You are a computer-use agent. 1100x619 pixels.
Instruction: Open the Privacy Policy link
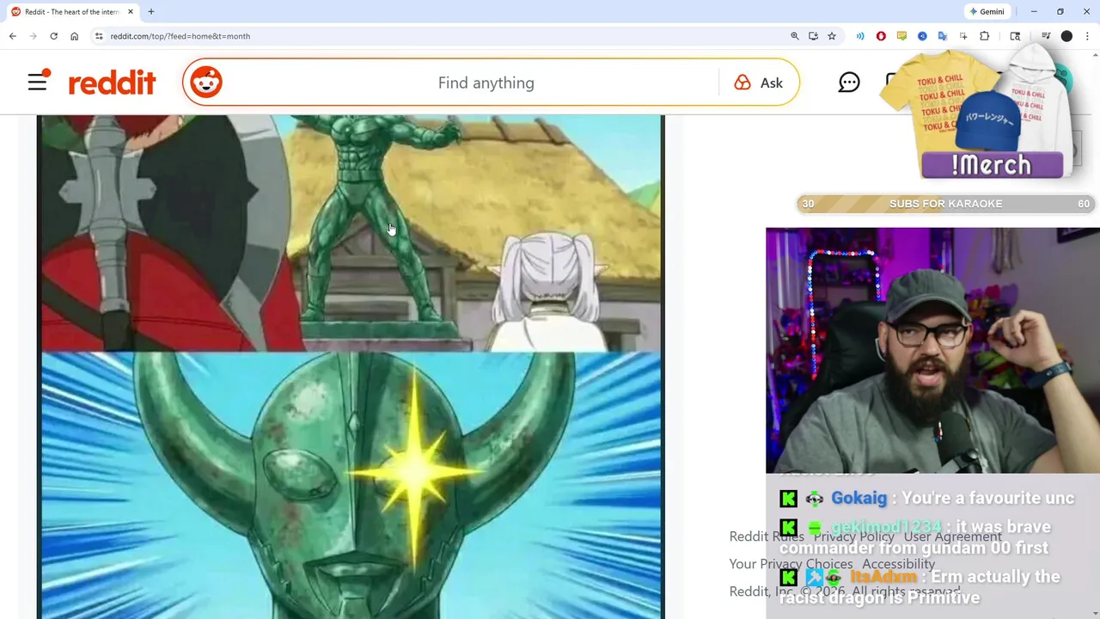coord(854,536)
